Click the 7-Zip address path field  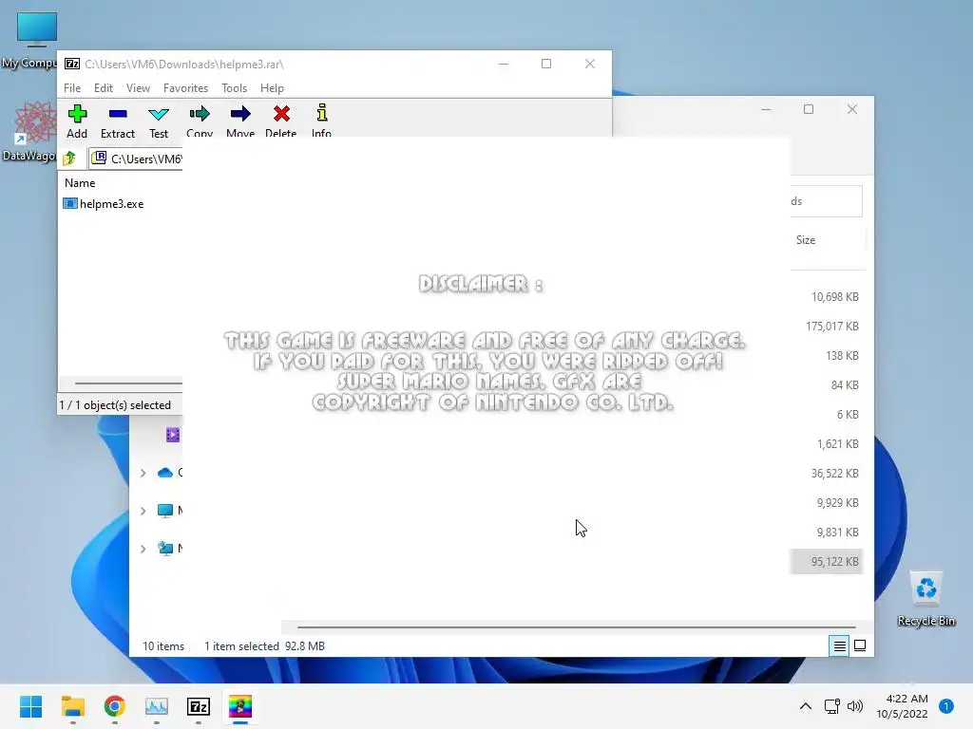pyautogui.click(x=136, y=159)
